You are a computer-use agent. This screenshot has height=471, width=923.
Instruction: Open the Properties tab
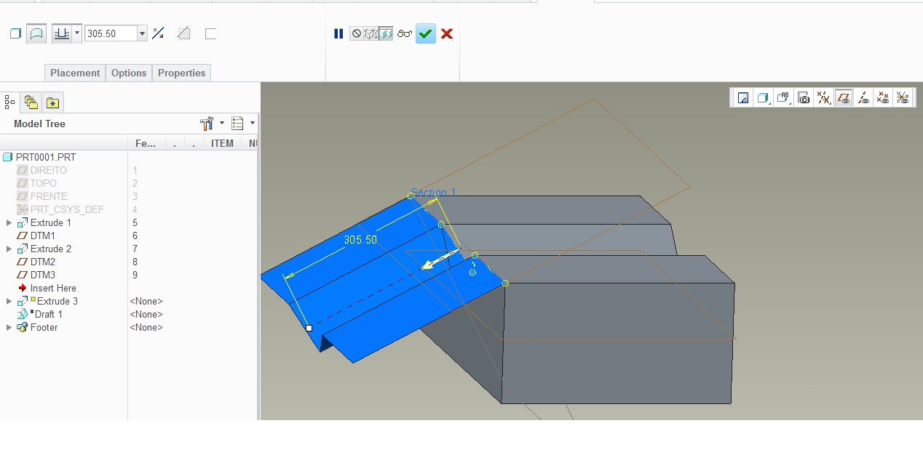[181, 73]
